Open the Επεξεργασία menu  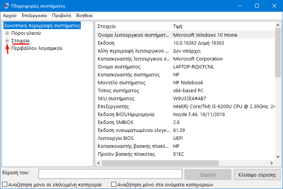34,15
